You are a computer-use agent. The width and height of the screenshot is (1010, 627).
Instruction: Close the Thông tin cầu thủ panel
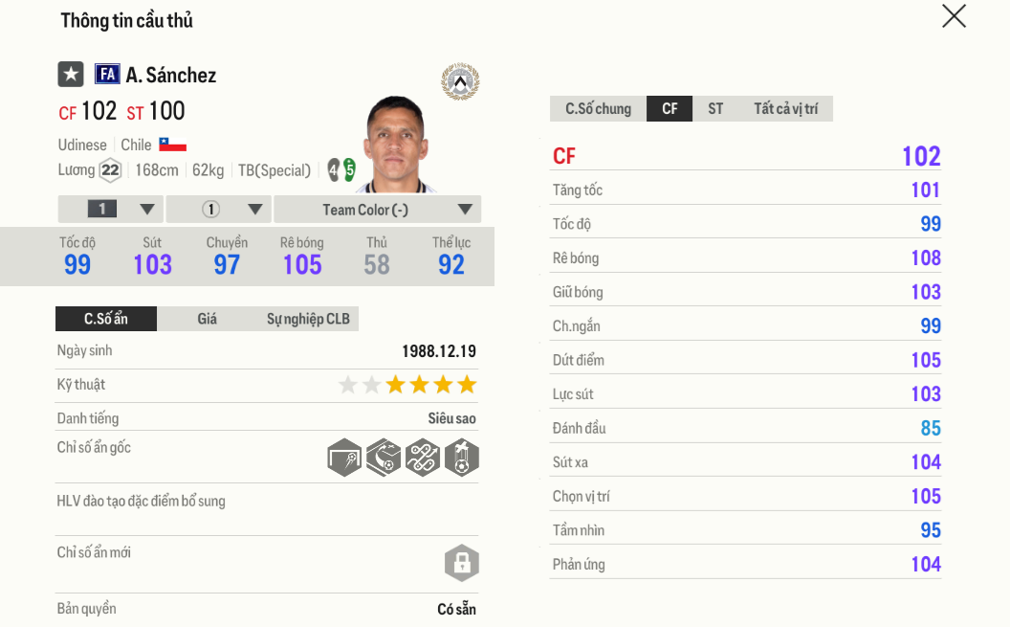954,16
